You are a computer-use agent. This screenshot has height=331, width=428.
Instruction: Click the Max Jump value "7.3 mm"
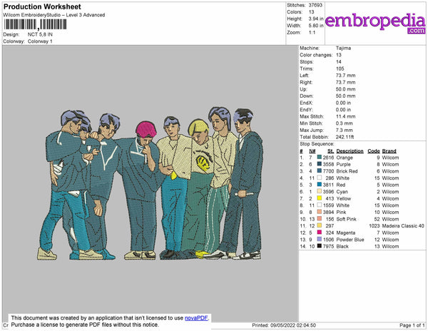[345, 130]
